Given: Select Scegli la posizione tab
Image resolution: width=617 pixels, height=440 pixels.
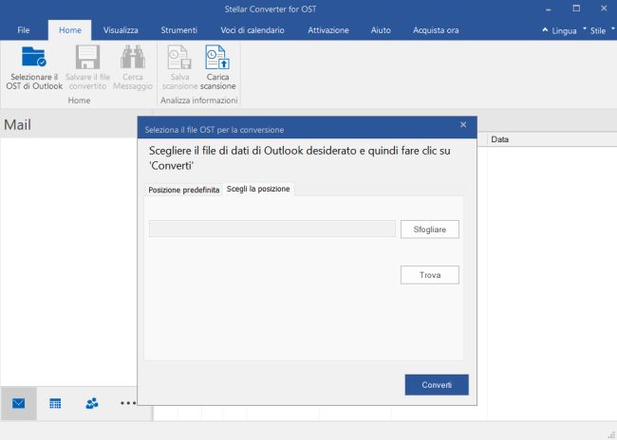Looking at the screenshot, I should coord(258,189).
